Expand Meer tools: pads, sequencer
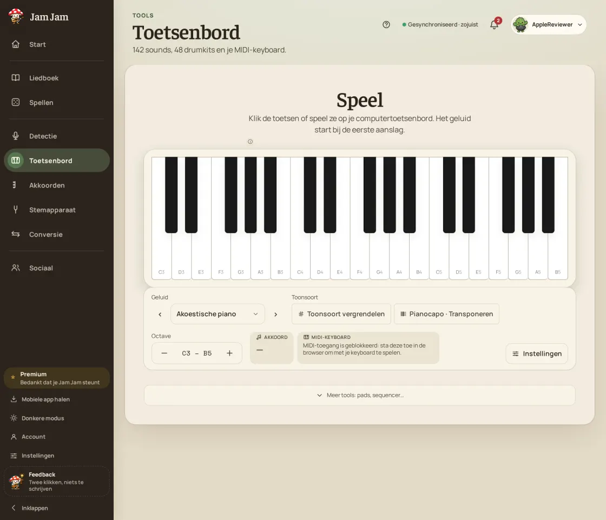Screen dimensions: 606x520 coord(360,395)
